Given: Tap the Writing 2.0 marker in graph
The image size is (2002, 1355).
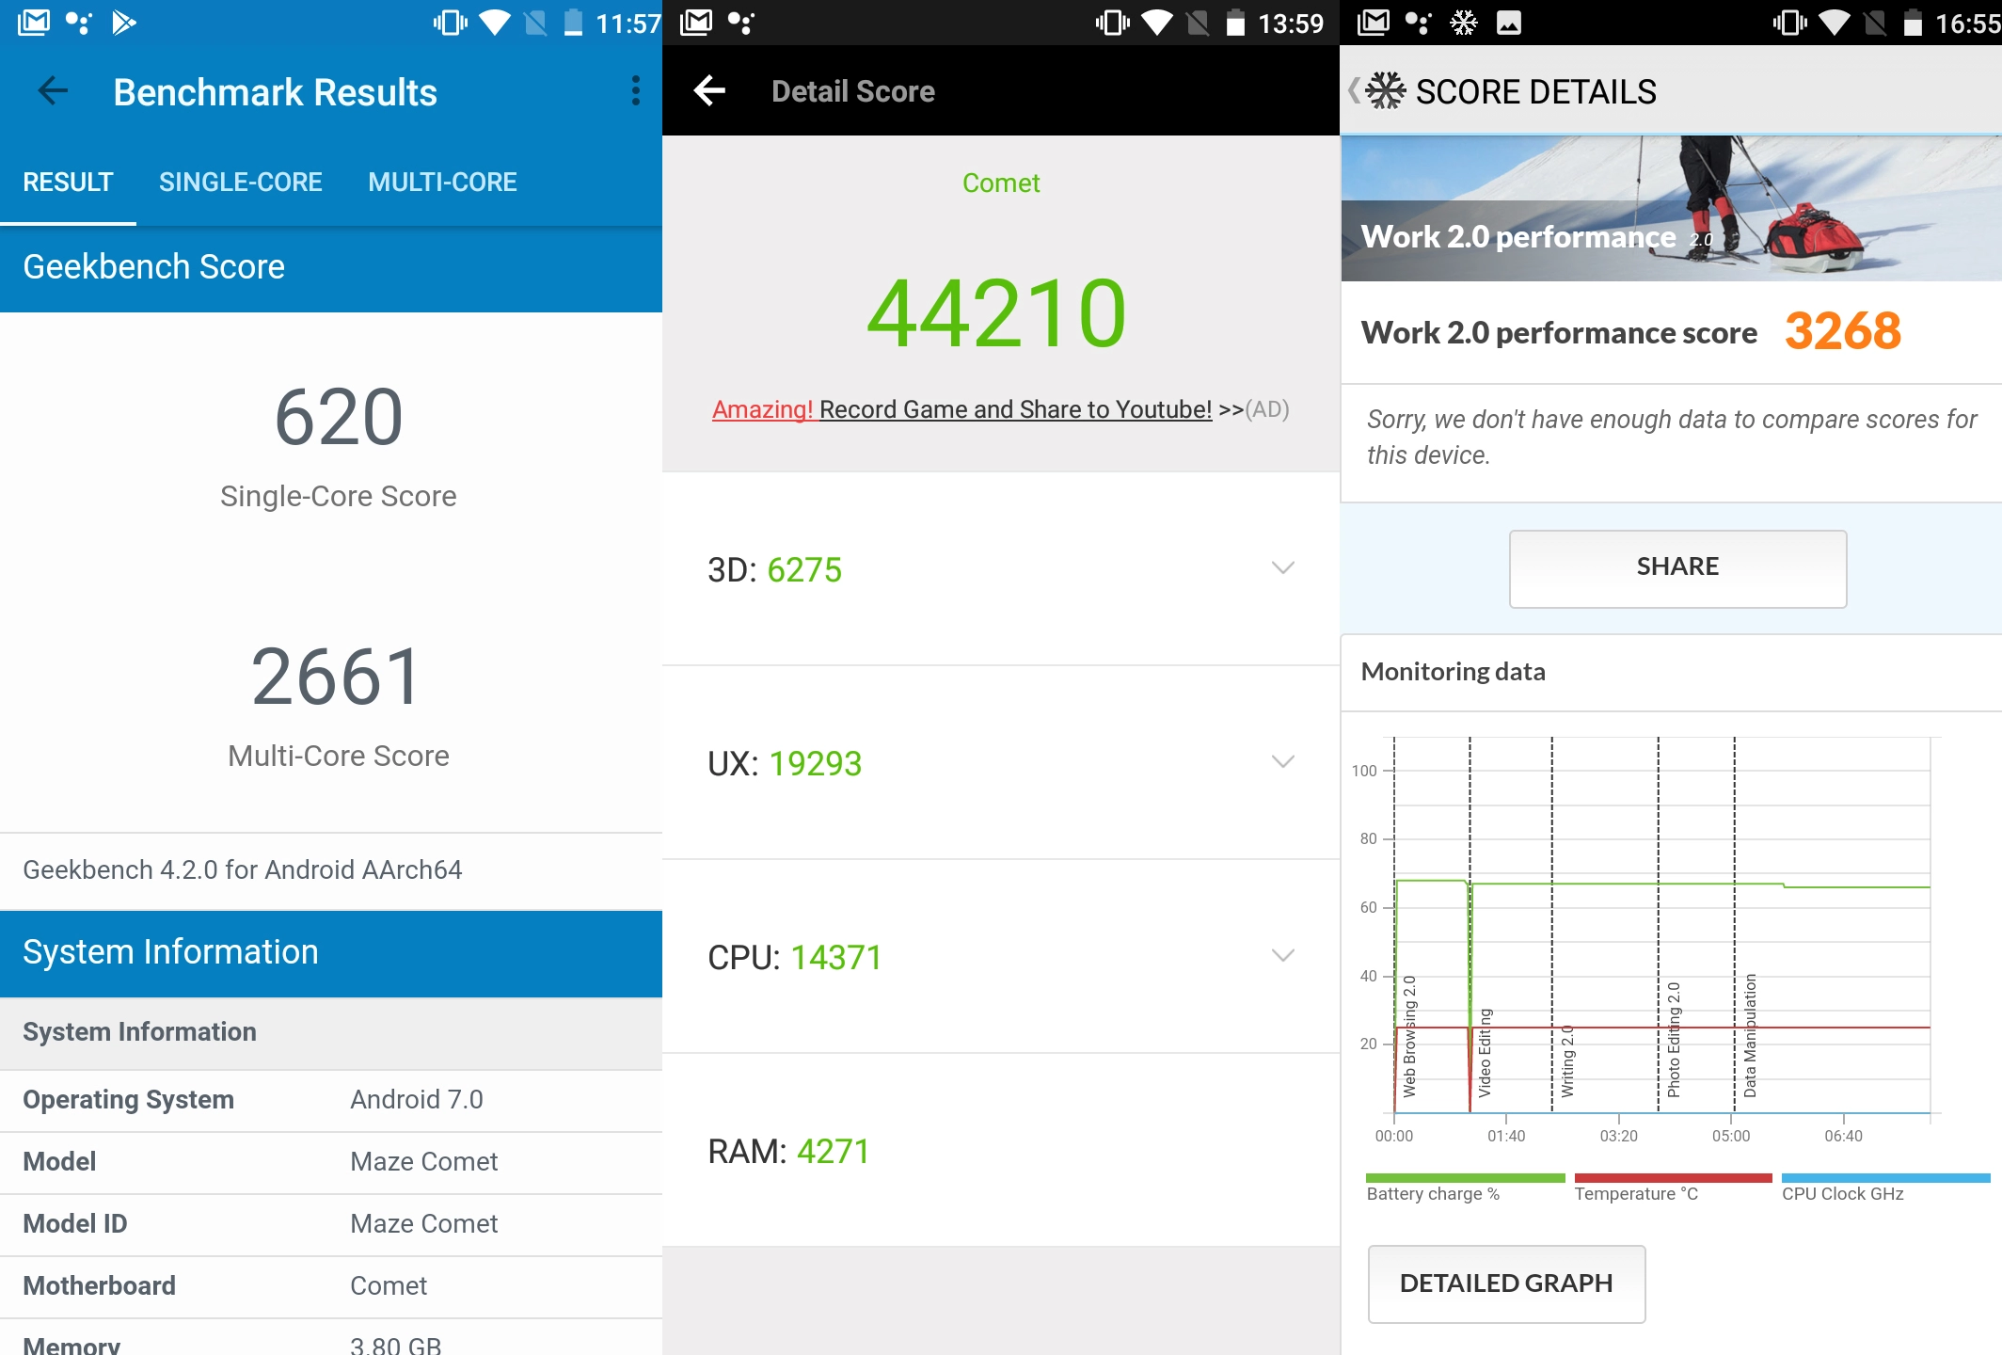Looking at the screenshot, I should tap(1567, 1061).
